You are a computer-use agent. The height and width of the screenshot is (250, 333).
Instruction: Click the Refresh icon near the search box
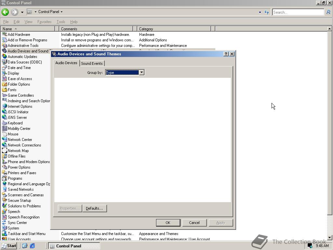point(267,12)
